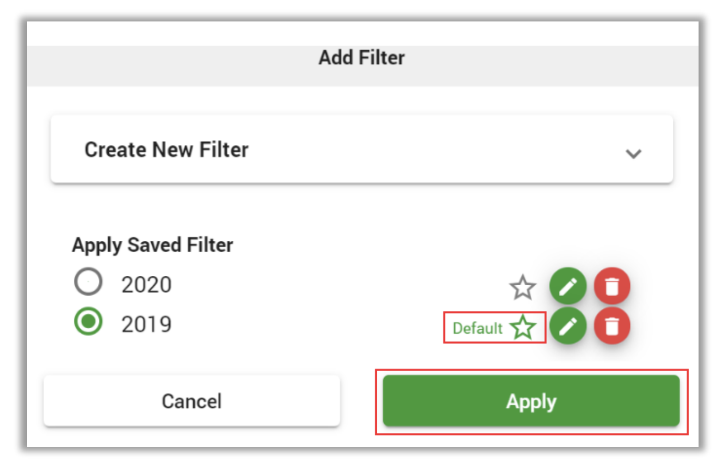Select the 2020 radio button
This screenshot has height=470, width=720.
tap(88, 282)
